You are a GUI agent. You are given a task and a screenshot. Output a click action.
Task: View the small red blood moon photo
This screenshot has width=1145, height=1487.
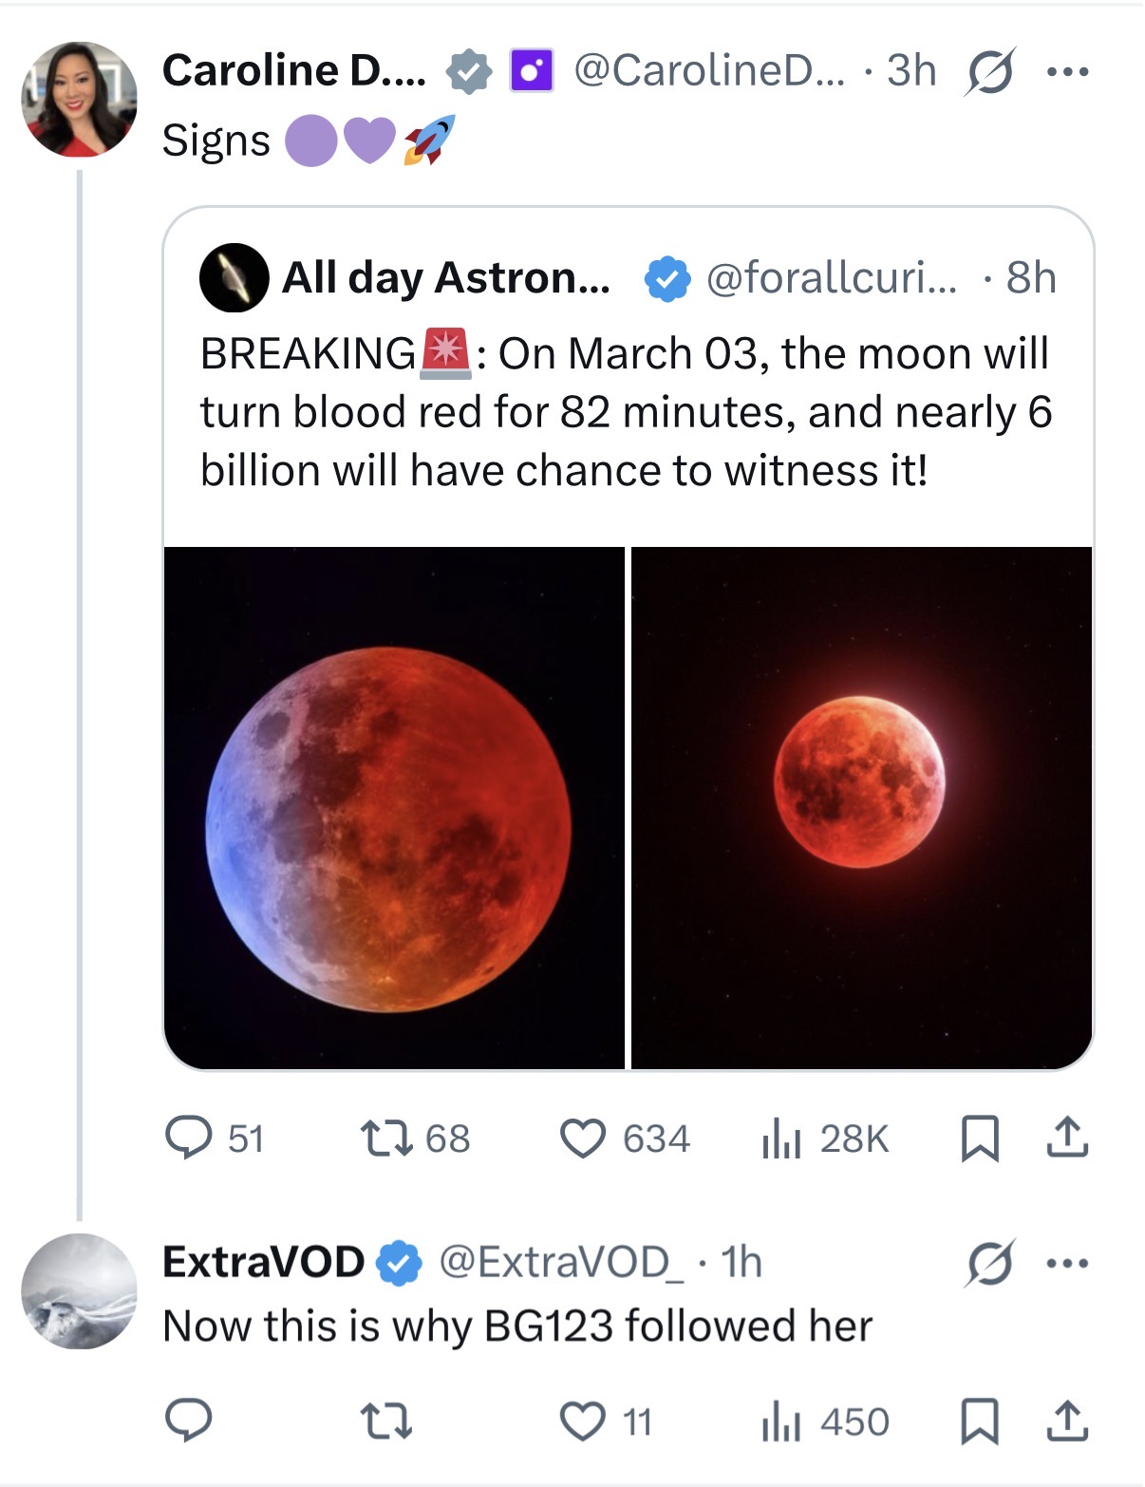(861, 807)
